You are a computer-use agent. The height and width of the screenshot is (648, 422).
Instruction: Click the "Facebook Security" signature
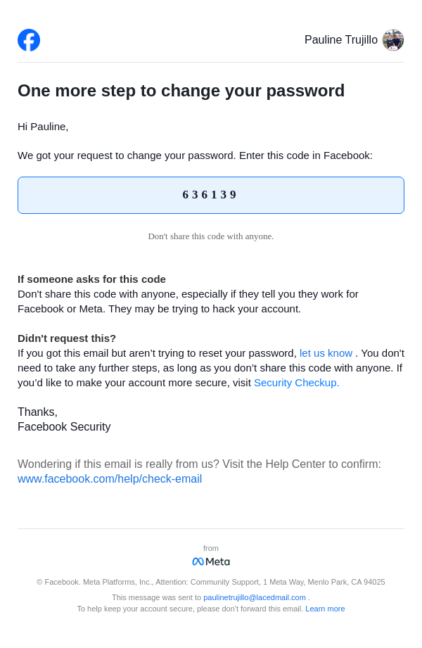point(64,426)
